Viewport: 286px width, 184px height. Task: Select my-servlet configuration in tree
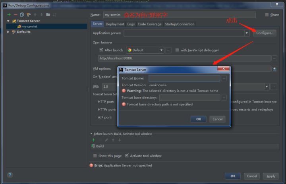[x=47, y=27]
